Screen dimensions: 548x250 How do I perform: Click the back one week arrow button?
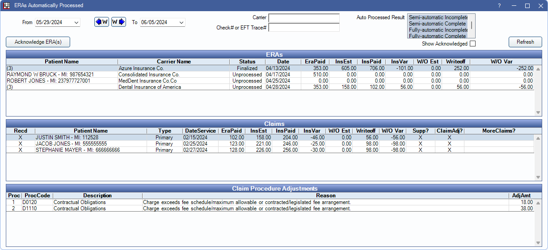[101, 22]
